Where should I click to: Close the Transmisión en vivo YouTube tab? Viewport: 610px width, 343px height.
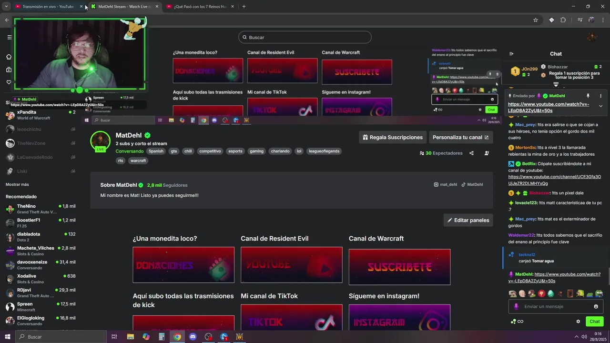pos(81,7)
